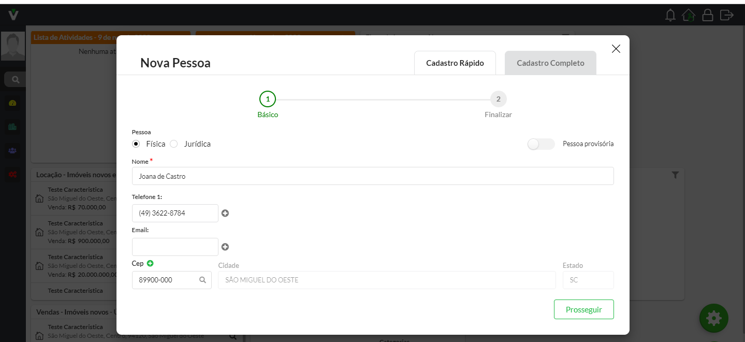Click the padlock icon in top bar
The height and width of the screenshot is (342, 745).
707,15
